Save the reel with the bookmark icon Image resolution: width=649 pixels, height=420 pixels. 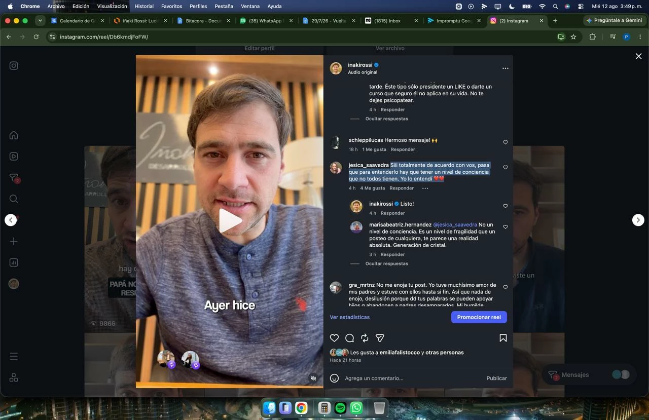click(x=503, y=338)
